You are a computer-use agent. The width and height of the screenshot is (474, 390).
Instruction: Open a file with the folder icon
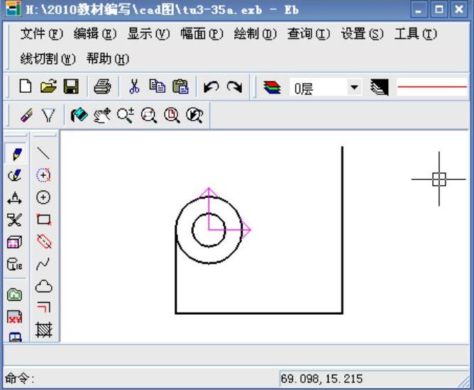(x=48, y=87)
